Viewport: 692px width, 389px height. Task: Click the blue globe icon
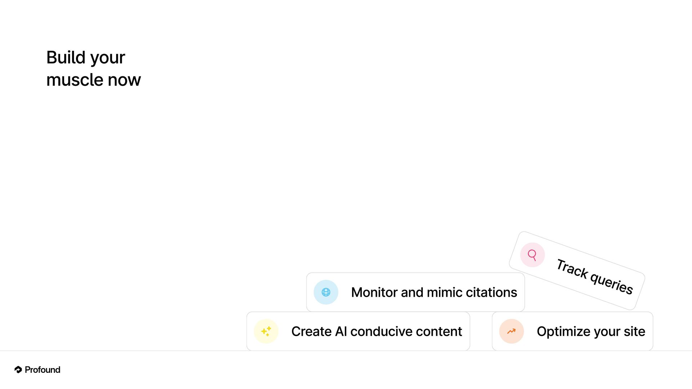click(326, 292)
